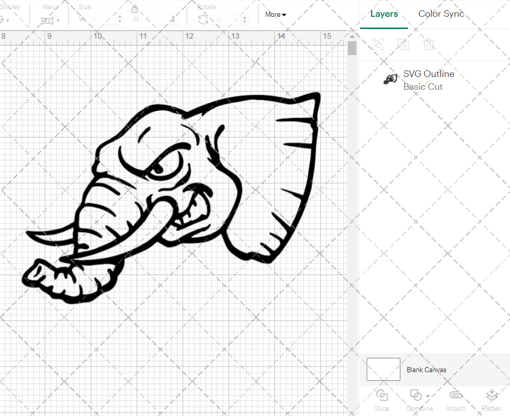The width and height of the screenshot is (510, 416).
Task: Click the Slice tool icon
Action: (x=381, y=396)
